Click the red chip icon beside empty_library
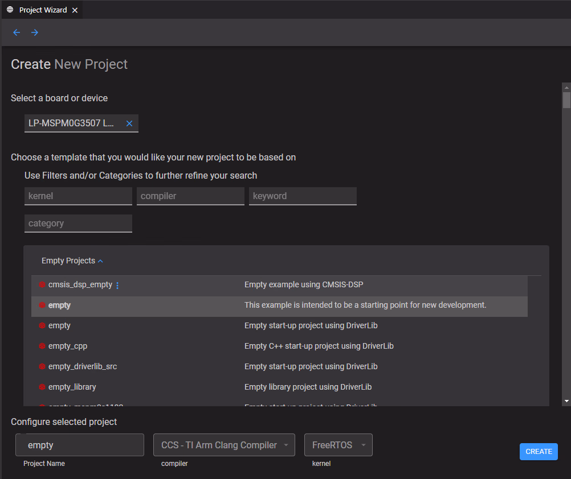 [x=42, y=387]
